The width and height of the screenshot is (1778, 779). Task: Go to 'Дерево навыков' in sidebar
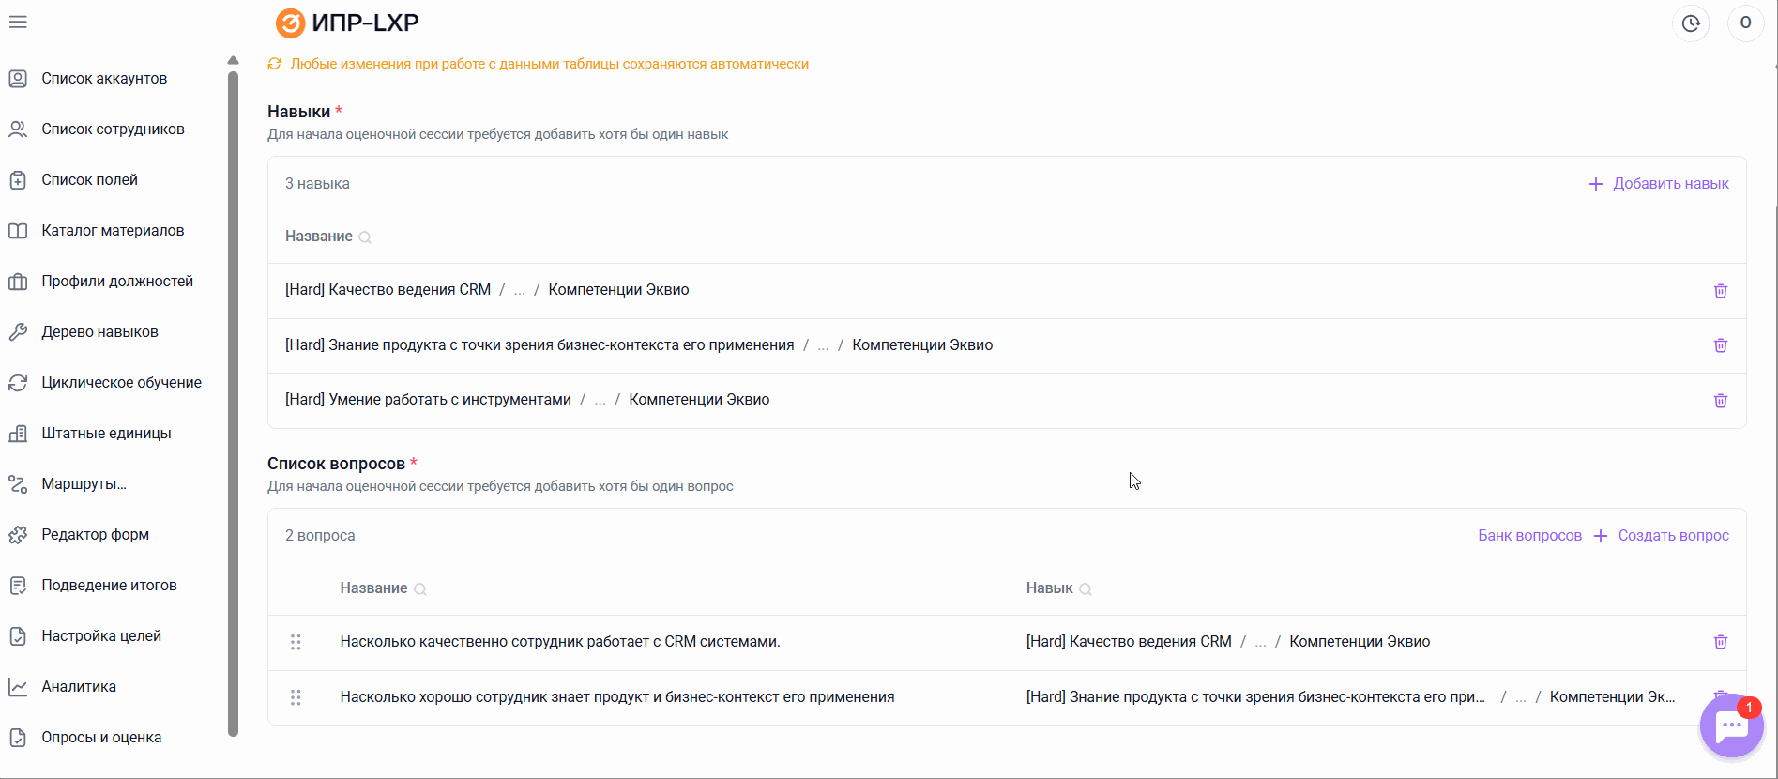click(99, 332)
